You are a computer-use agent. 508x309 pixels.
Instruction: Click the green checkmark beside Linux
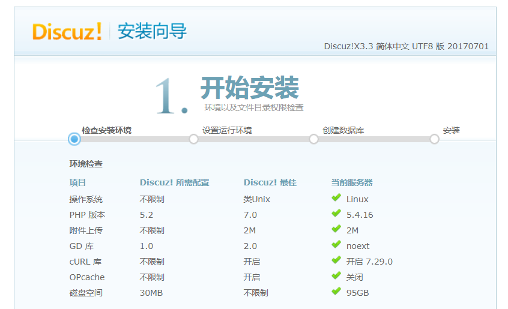tap(336, 197)
